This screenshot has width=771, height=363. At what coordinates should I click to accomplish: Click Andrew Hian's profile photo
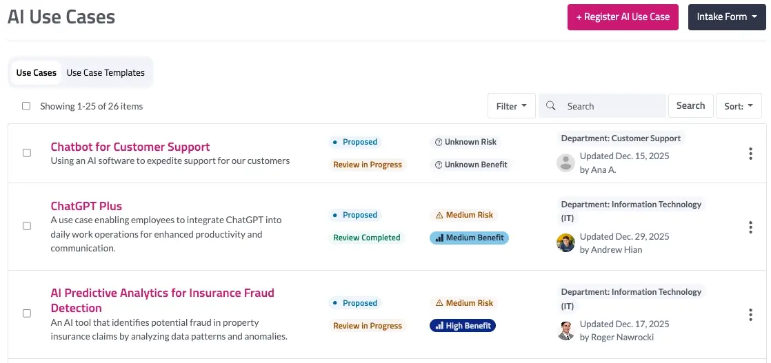[x=566, y=242]
